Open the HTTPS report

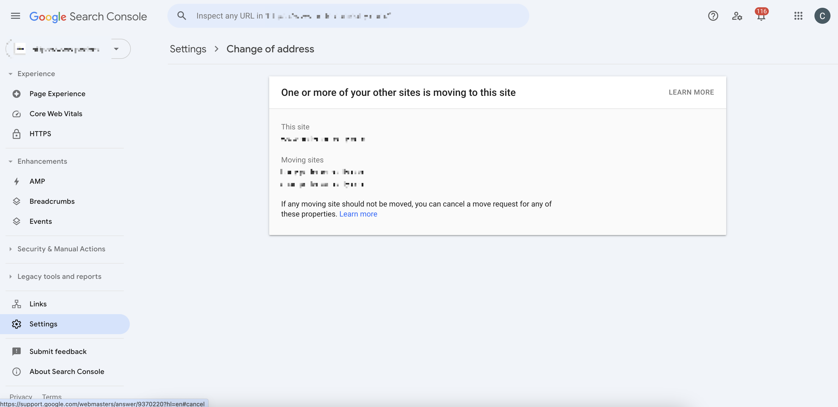click(x=40, y=134)
